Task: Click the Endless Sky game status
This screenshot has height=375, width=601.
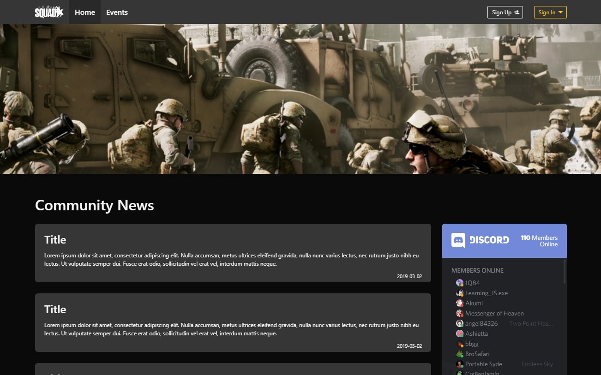Action: click(x=537, y=364)
